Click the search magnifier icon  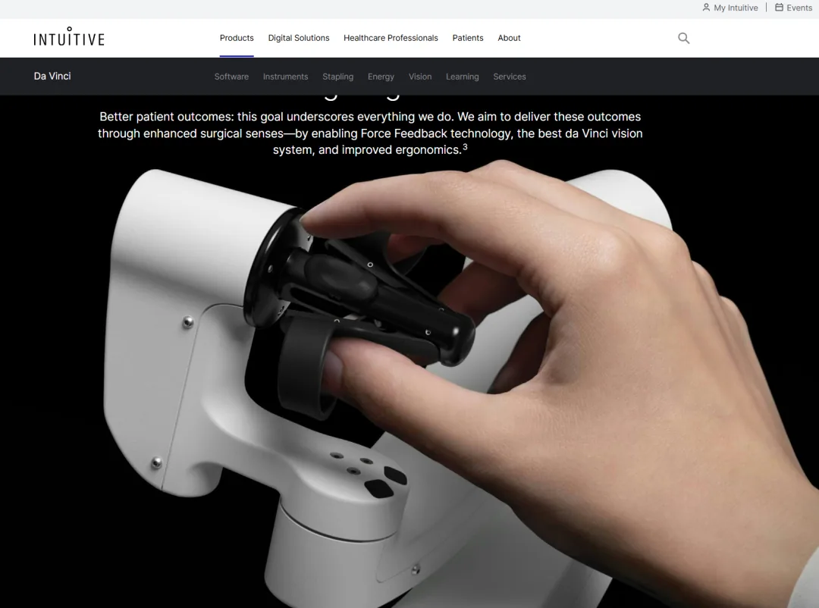tap(683, 38)
